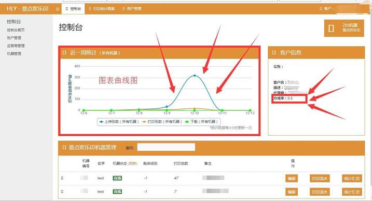Image resolution: width=372 pixels, height=201 pixels.
Task: Toggle the sidebar icon beside the brand
Action: (x=58, y=9)
